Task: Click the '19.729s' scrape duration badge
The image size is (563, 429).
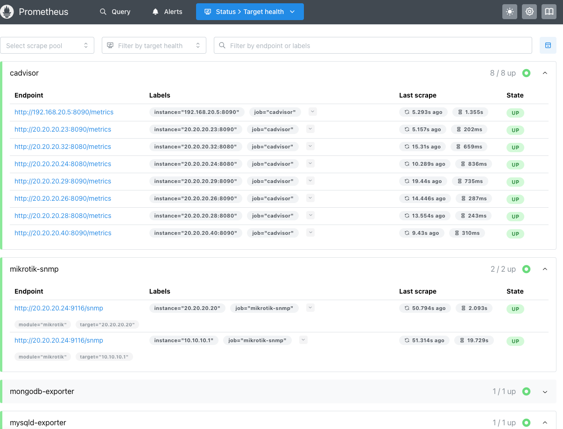Action: pyautogui.click(x=474, y=340)
